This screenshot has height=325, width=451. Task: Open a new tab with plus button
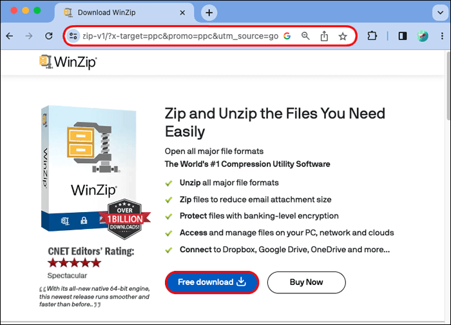pyautogui.click(x=209, y=13)
